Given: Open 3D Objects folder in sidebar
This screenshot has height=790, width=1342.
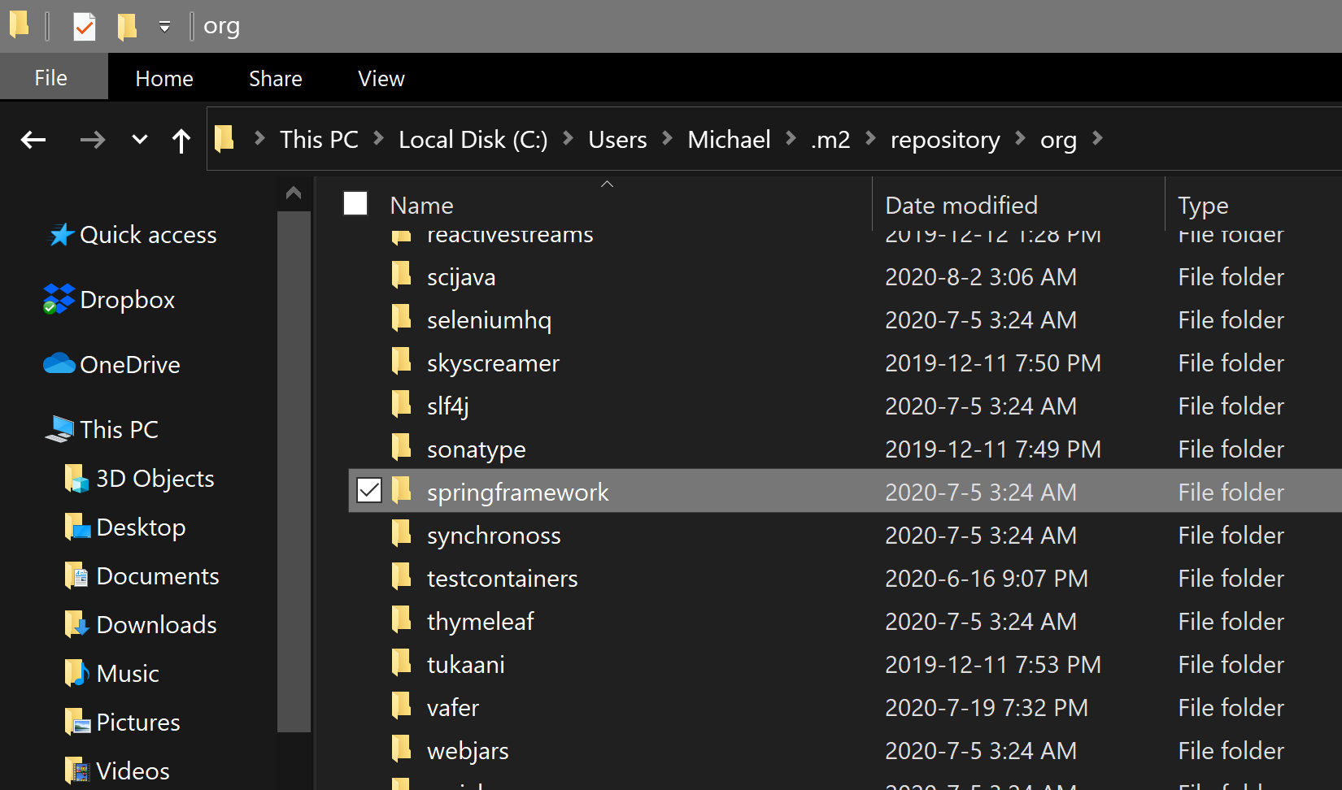Looking at the screenshot, I should tap(155, 479).
